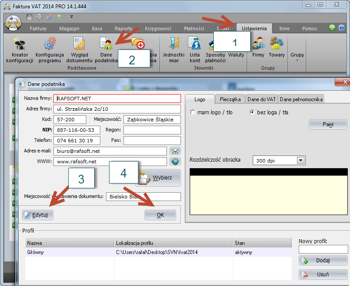Screen dimensions: 350x286
Task: Open the Kreator konfiguracji wizard
Action: [20, 50]
